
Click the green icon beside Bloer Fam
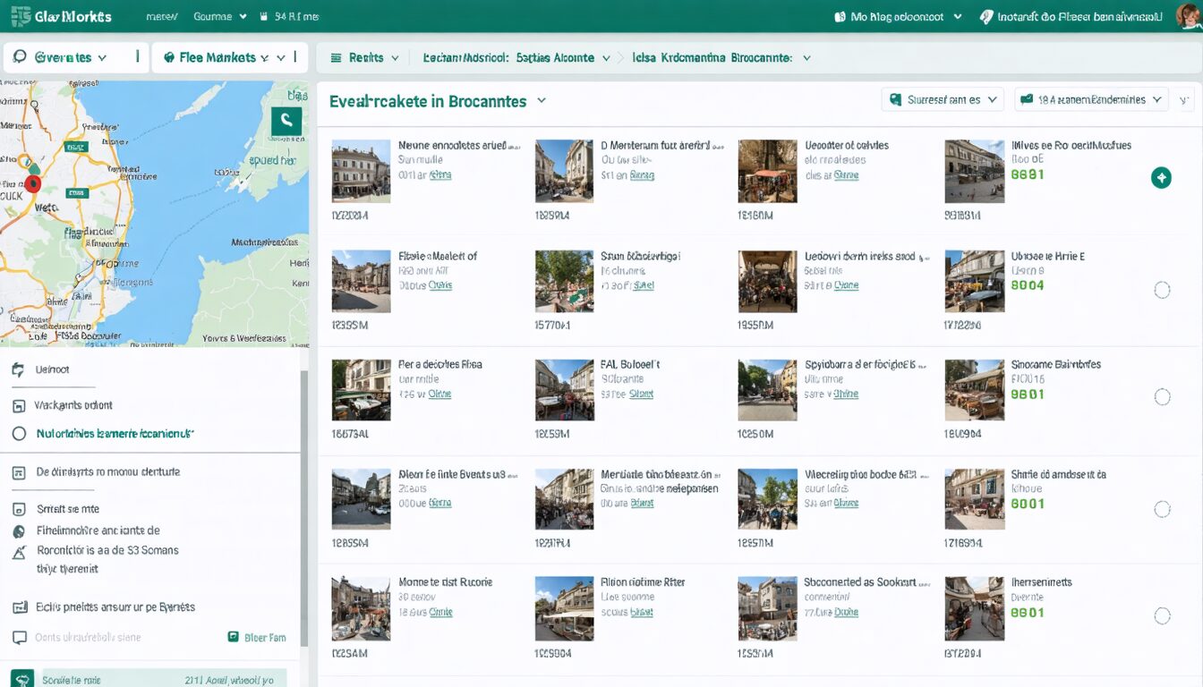click(x=234, y=638)
